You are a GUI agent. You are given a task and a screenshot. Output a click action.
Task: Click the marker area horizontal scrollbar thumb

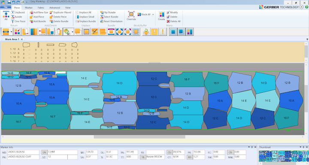pyautogui.click(x=139, y=137)
